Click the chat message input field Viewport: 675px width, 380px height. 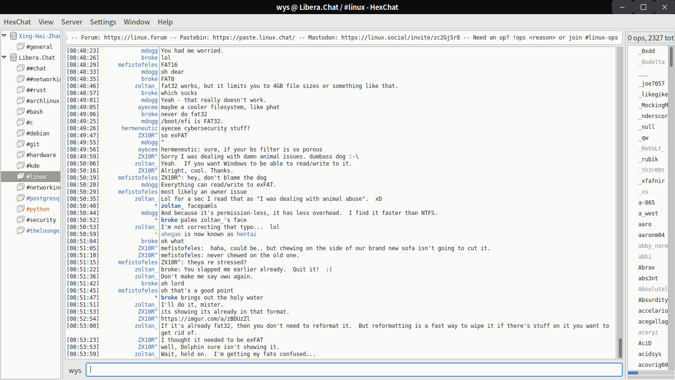(354, 370)
